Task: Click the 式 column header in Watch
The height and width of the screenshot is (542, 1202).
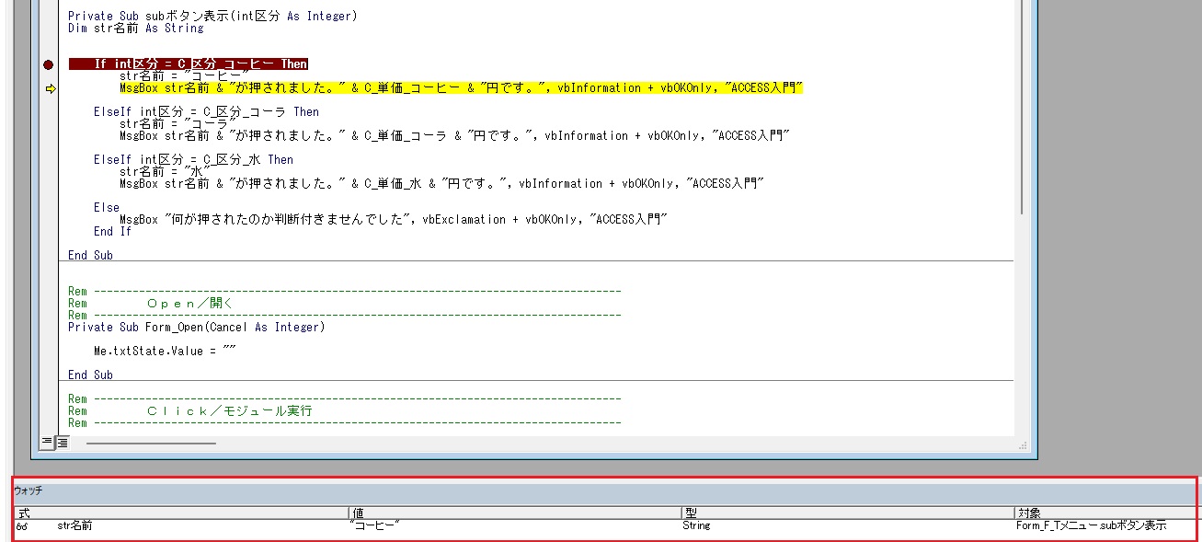Action: pos(25,513)
